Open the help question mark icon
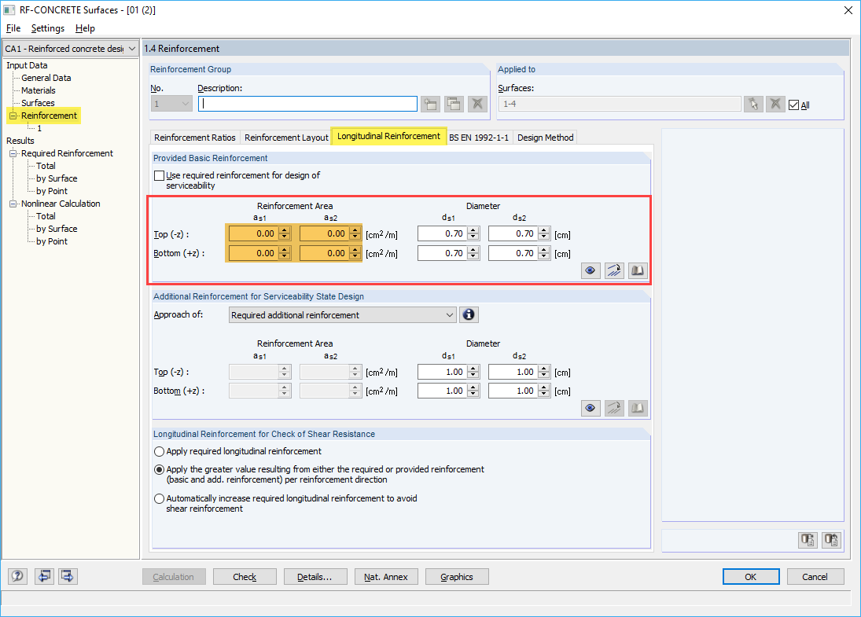Screen dimensions: 861x617 [x=17, y=576]
